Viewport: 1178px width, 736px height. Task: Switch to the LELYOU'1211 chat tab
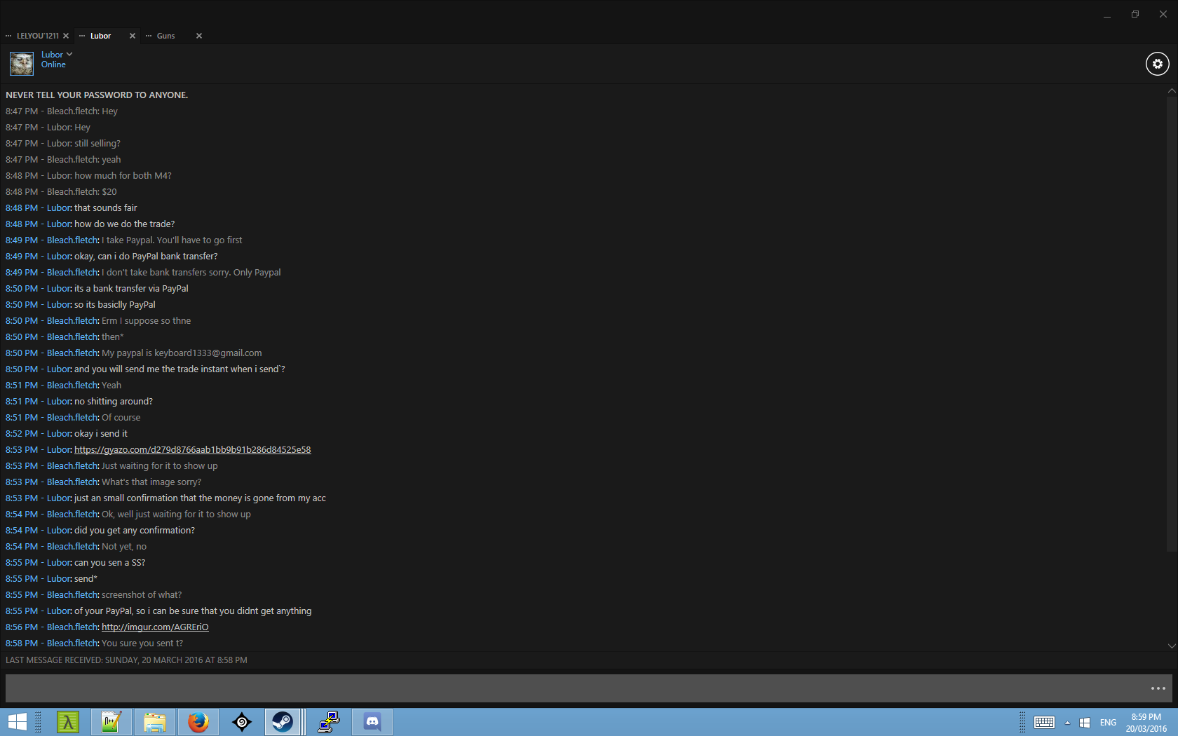37,36
